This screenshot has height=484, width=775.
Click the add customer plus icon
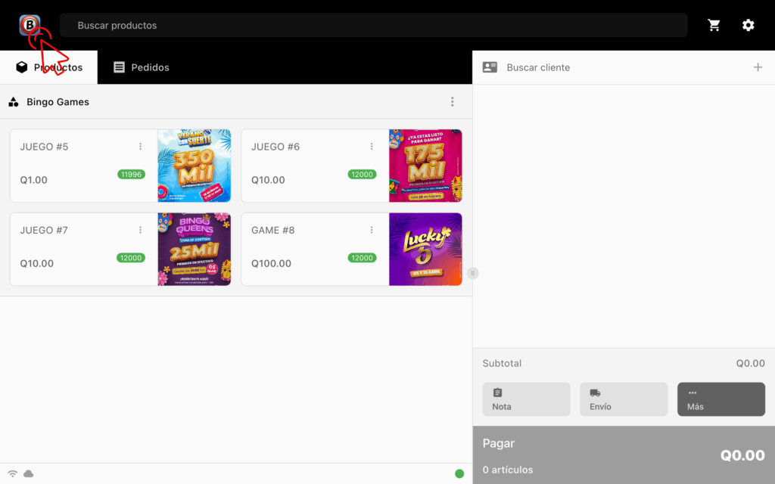click(758, 67)
